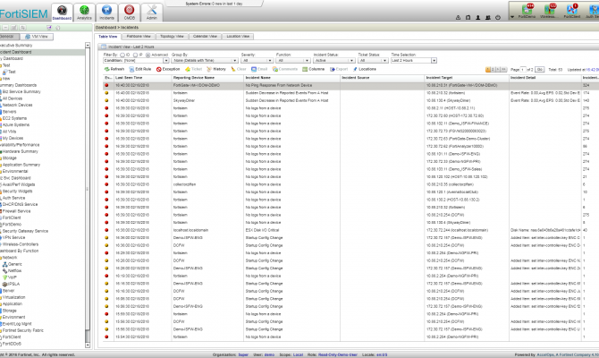Click the Edit Rule button
Image resolution: width=599 pixels, height=358 pixels.
coord(139,68)
